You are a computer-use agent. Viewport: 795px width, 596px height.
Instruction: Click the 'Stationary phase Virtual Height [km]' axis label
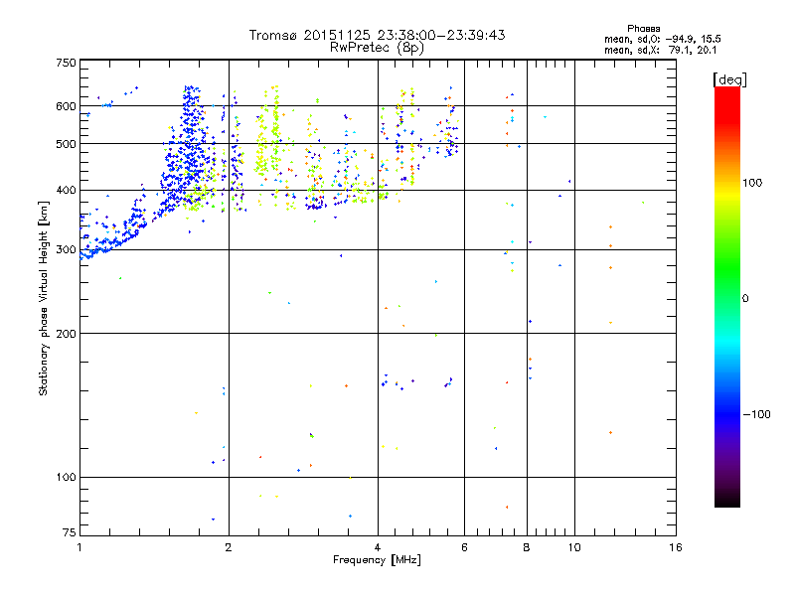coord(44,298)
